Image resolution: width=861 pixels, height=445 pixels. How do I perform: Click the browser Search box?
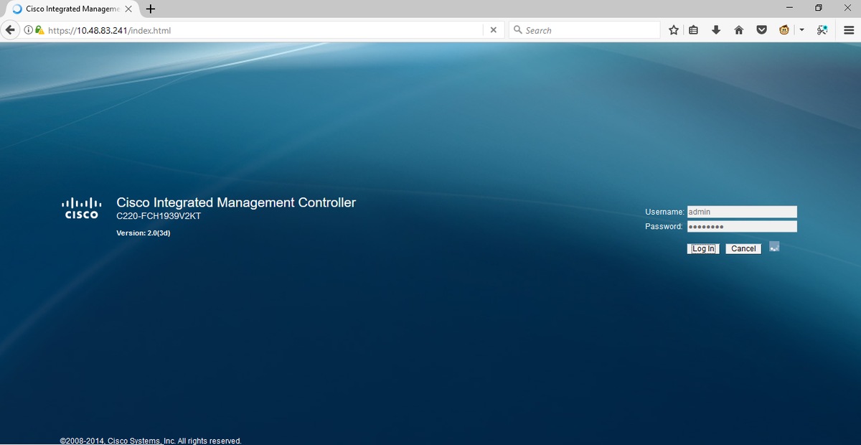click(x=584, y=30)
